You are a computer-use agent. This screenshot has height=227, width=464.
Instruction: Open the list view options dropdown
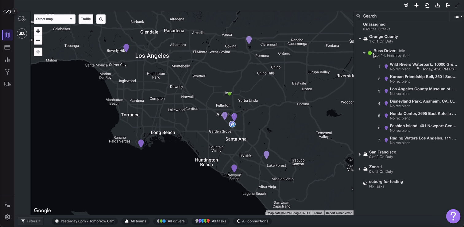458,16
